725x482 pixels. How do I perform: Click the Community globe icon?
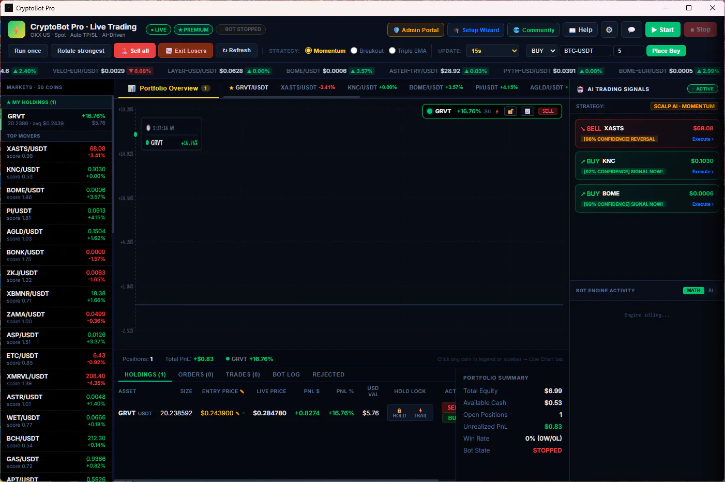click(x=516, y=30)
